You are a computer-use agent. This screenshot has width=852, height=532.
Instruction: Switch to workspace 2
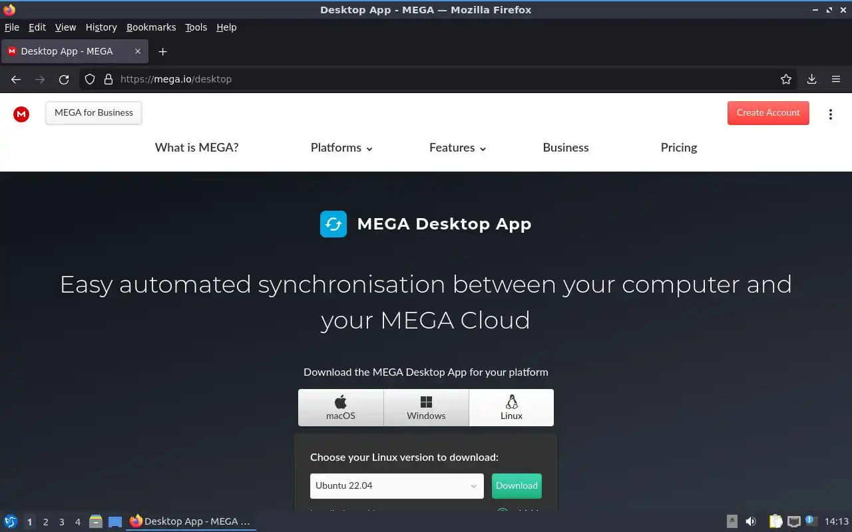[x=45, y=522]
